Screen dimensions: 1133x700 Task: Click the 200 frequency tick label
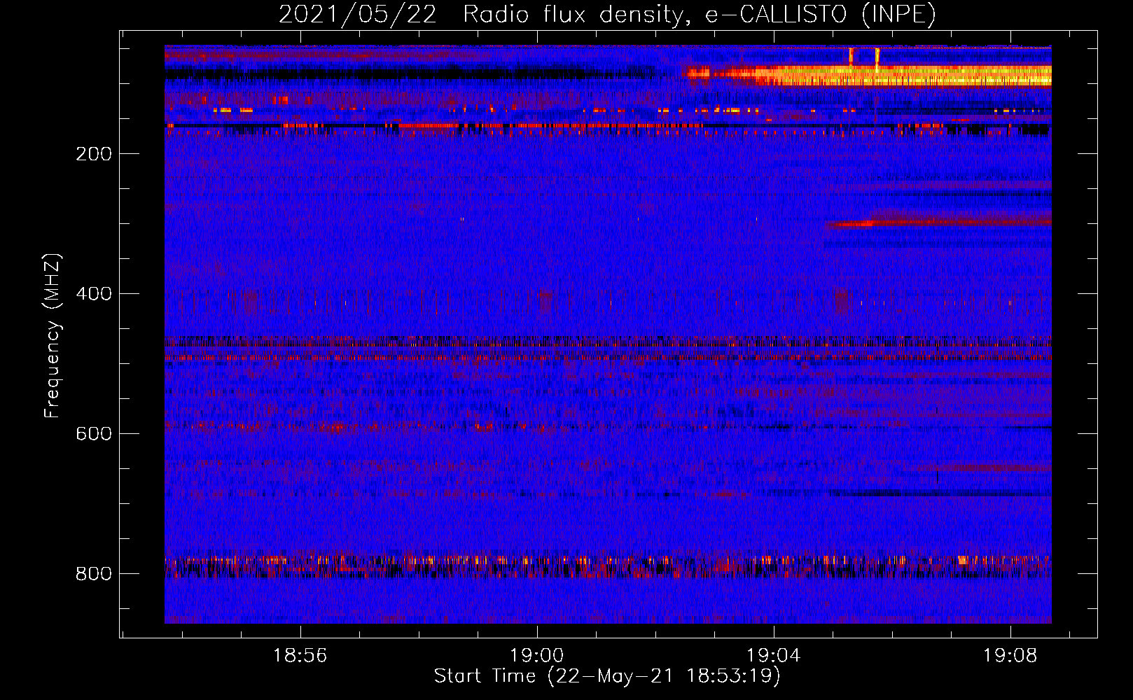(94, 154)
